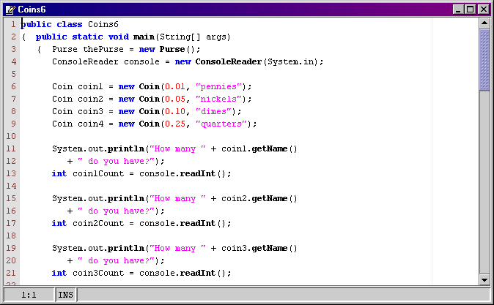Click " do you have?" string on line 16
The height and width of the screenshot is (305, 494).
(x=116, y=211)
